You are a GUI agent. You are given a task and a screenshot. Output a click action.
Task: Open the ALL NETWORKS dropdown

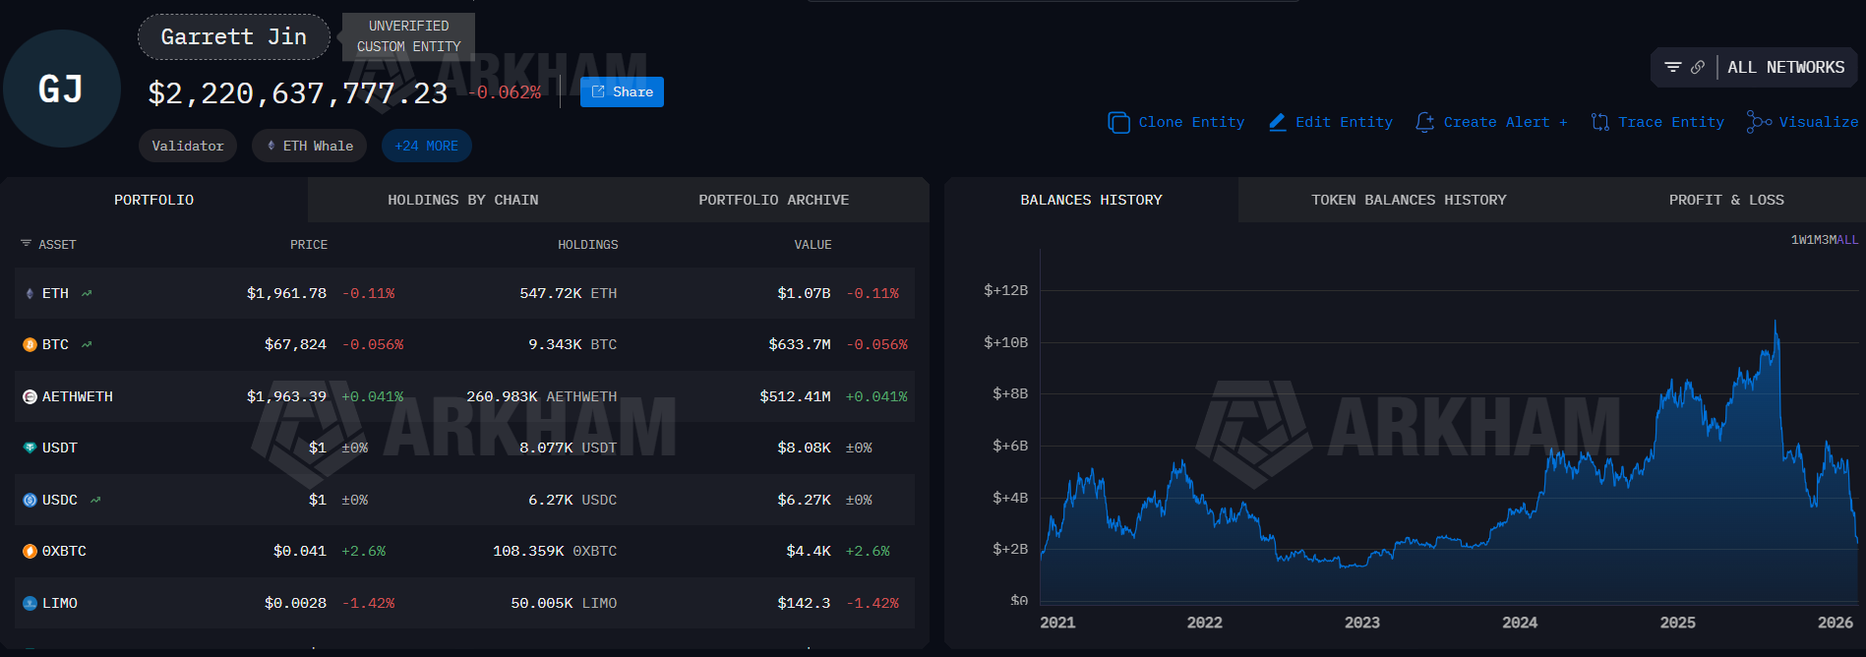point(1785,67)
